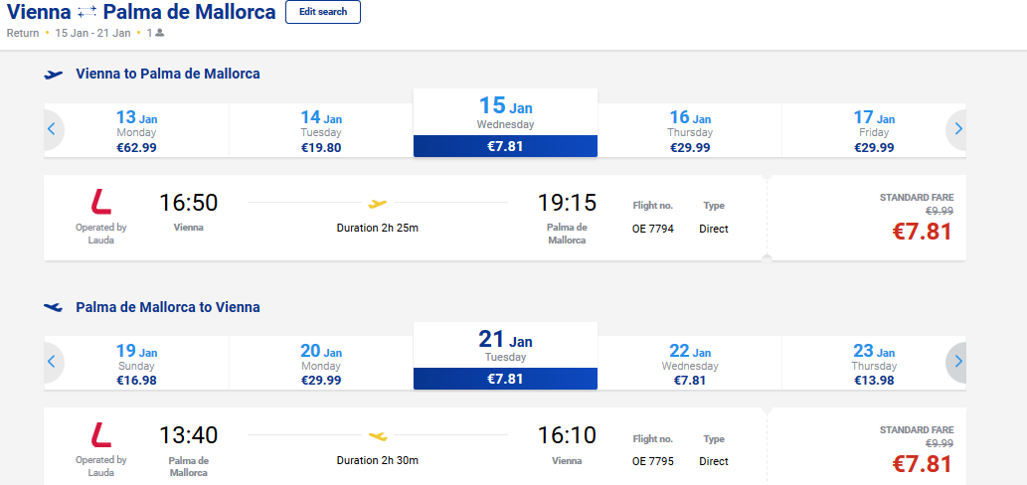Choose outbound 16 Jan Thursday €29.99
The width and height of the screenshot is (1027, 485).
pos(690,130)
